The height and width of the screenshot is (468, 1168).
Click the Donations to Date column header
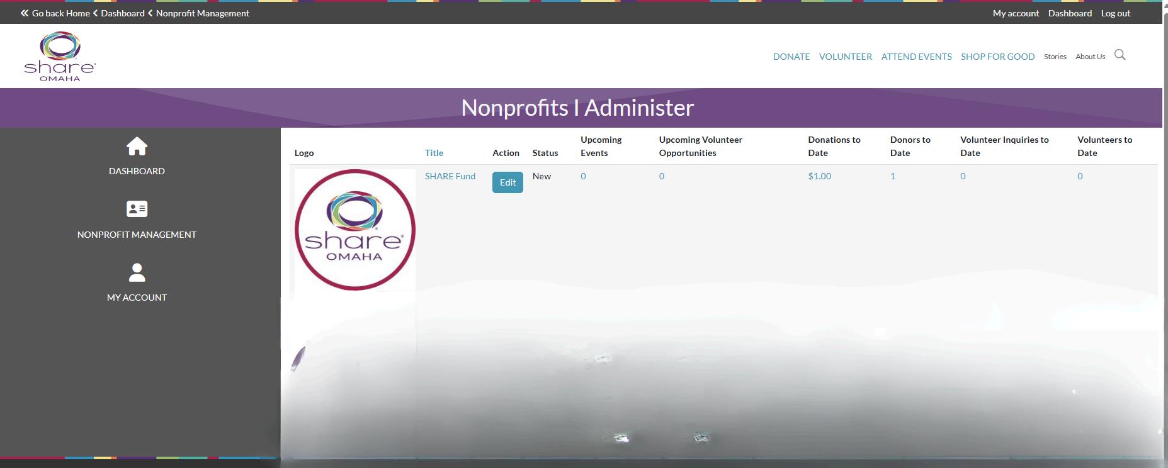[834, 146]
